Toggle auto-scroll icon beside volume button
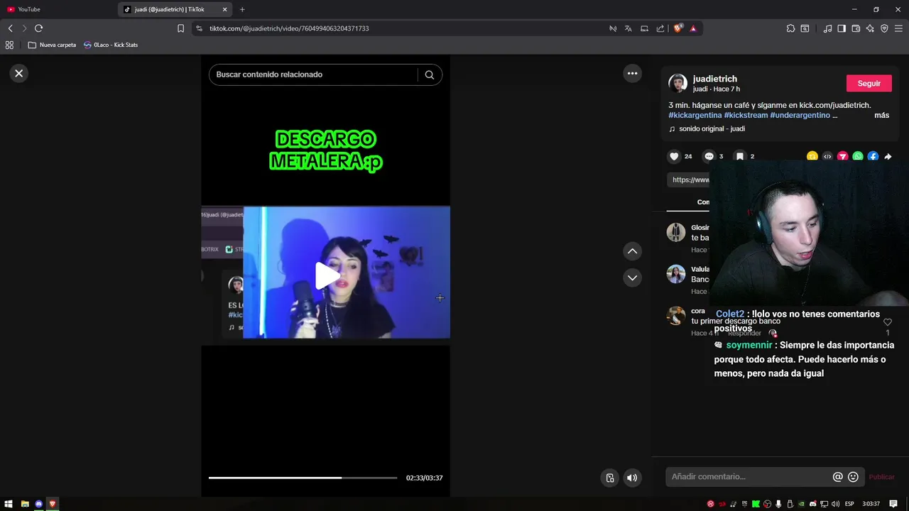The height and width of the screenshot is (511, 909). click(609, 478)
